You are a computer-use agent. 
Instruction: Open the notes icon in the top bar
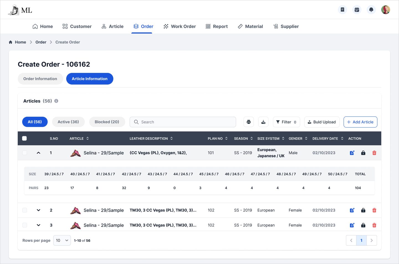[x=342, y=10]
